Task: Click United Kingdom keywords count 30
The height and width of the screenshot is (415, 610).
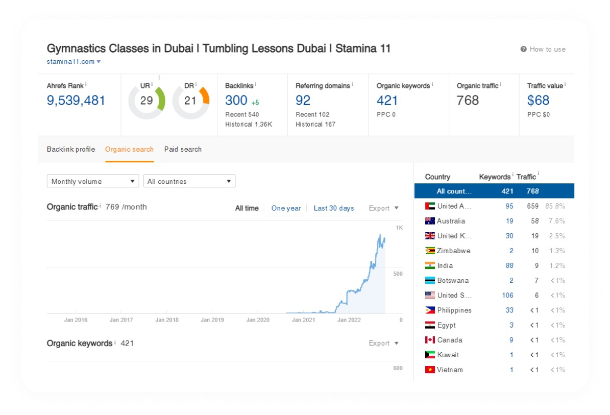Action: point(510,236)
